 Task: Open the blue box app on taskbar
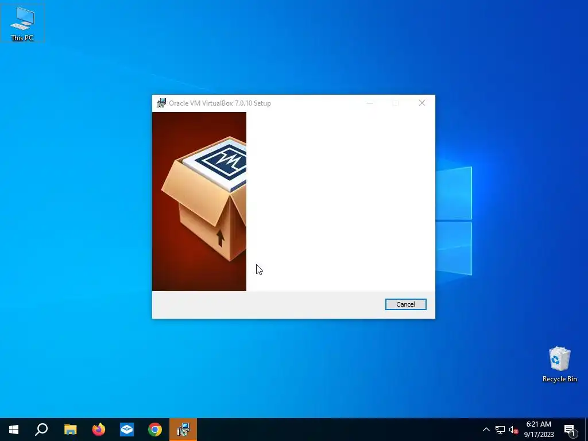point(127,430)
